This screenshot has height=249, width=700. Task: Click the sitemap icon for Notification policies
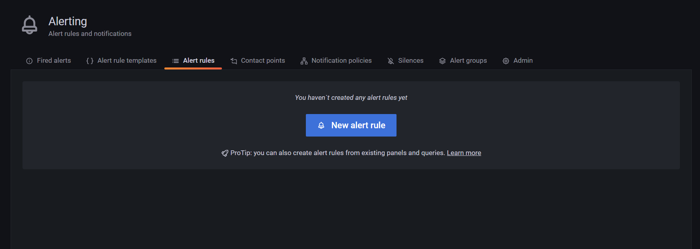coord(304,61)
